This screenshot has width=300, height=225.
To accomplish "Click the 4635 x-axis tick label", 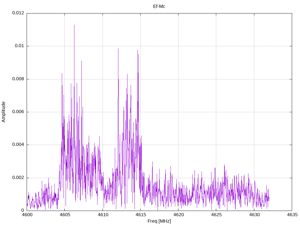I will coord(292,215).
